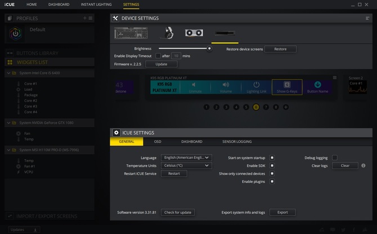The width and height of the screenshot is (377, 234).
Task: Click the Updates download icon
Action: (35, 230)
